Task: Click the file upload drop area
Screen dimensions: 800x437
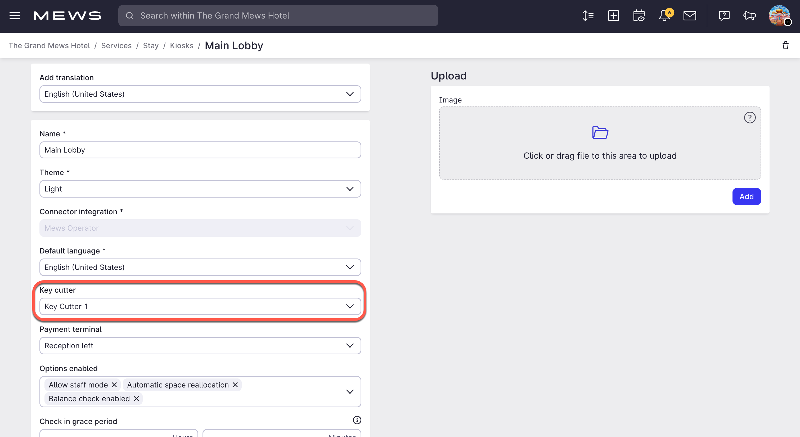Action: (600, 144)
